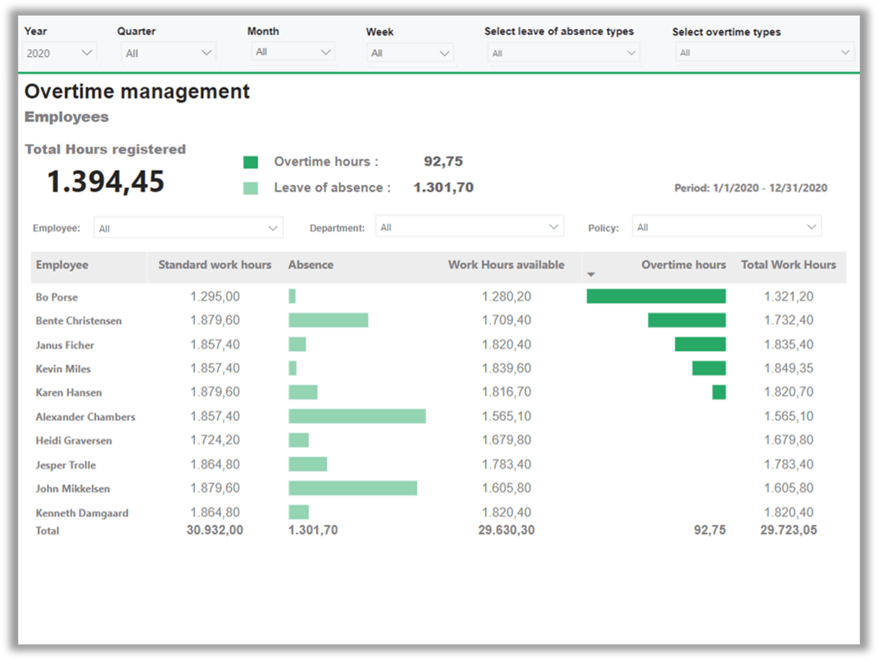Open the Quarter filter dropdown
Screen dimensions: 878x660
pos(168,53)
